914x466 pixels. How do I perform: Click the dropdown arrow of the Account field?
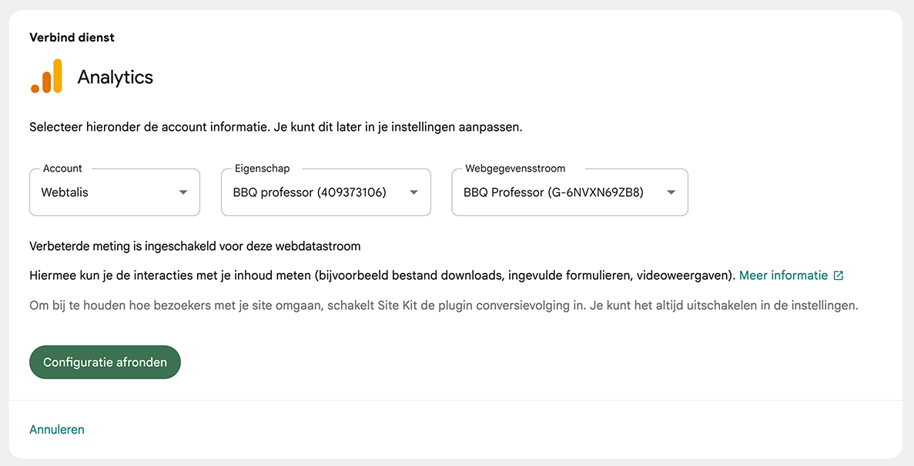point(184,191)
